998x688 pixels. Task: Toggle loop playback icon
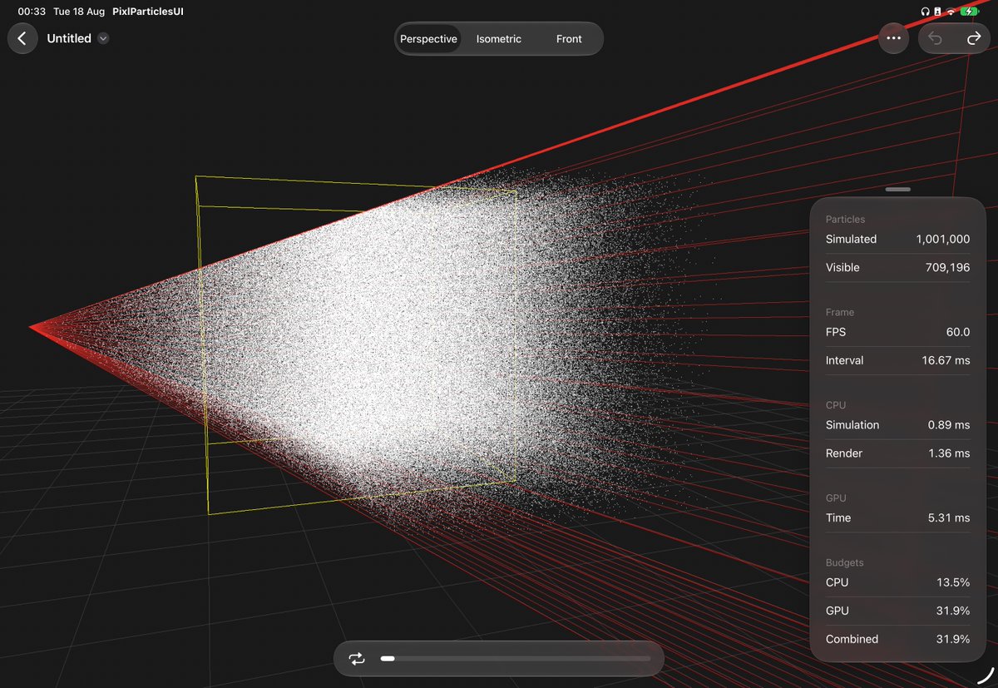(357, 659)
